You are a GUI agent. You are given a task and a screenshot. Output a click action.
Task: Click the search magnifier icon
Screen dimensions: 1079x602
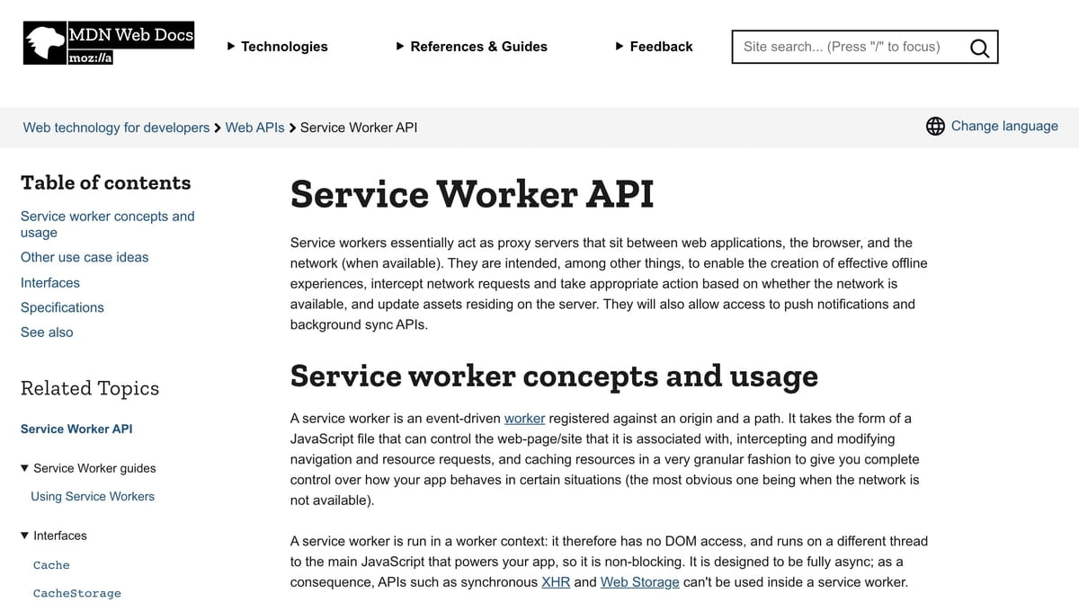click(x=979, y=48)
